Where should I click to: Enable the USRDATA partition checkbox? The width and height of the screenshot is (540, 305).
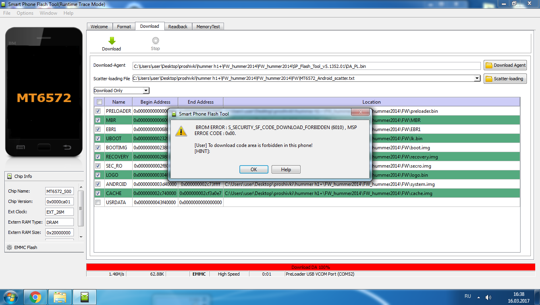click(x=98, y=203)
